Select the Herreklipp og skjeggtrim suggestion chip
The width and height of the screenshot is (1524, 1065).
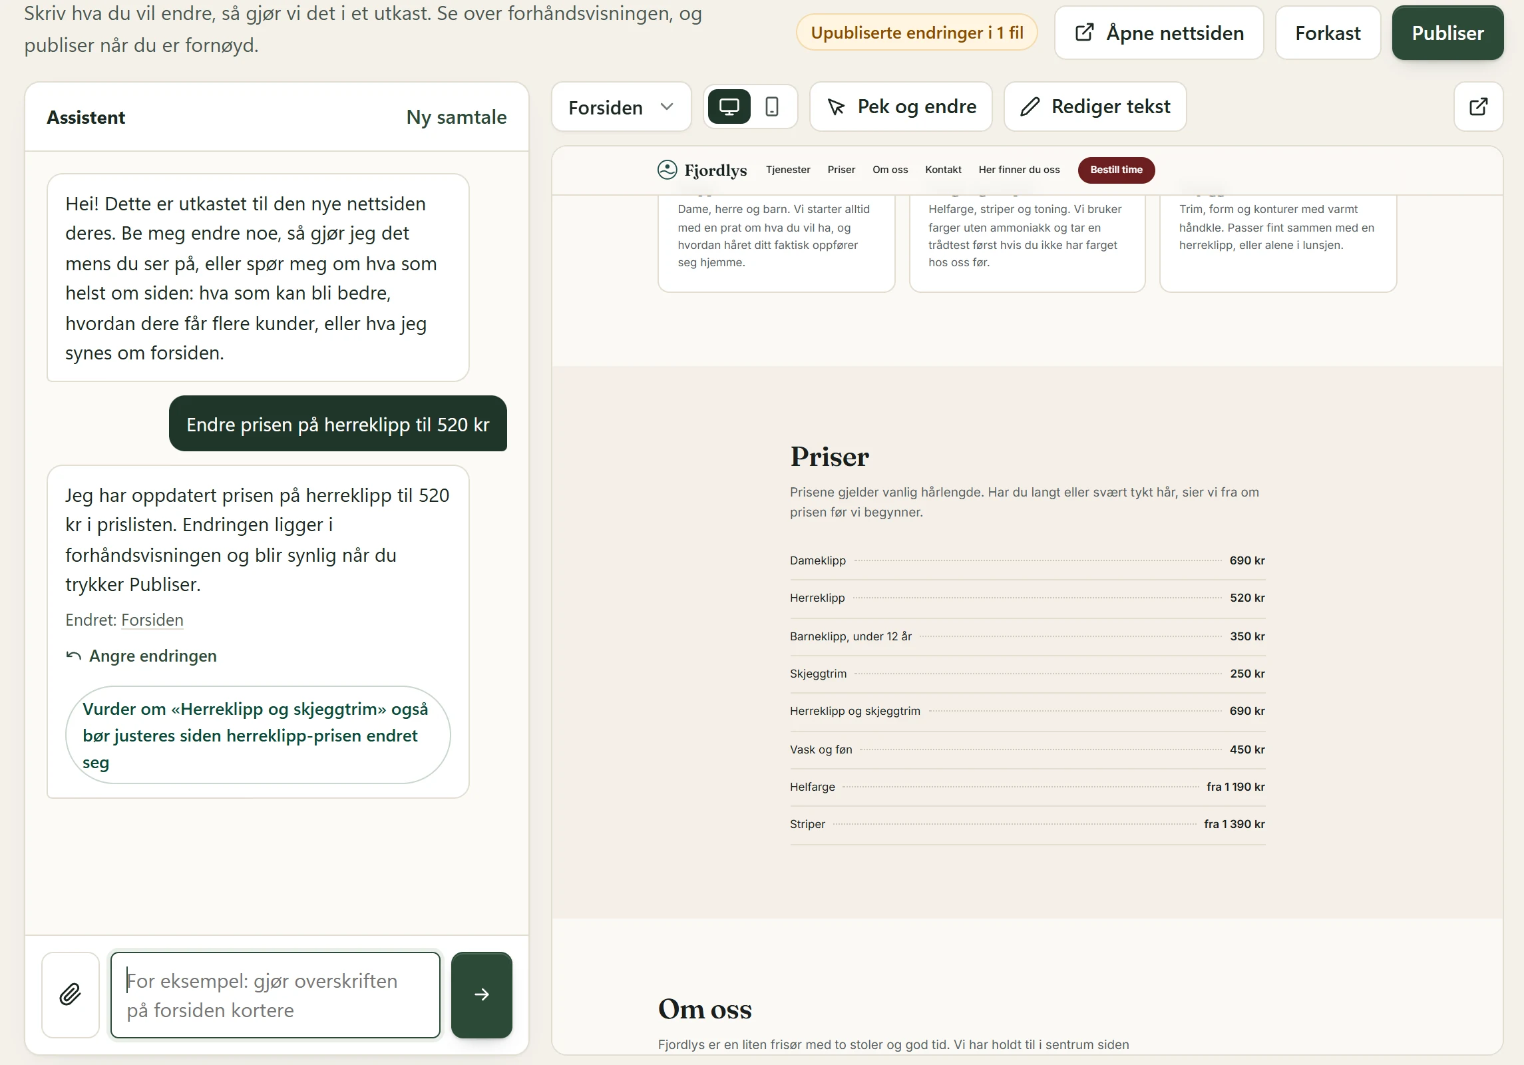[x=258, y=735]
